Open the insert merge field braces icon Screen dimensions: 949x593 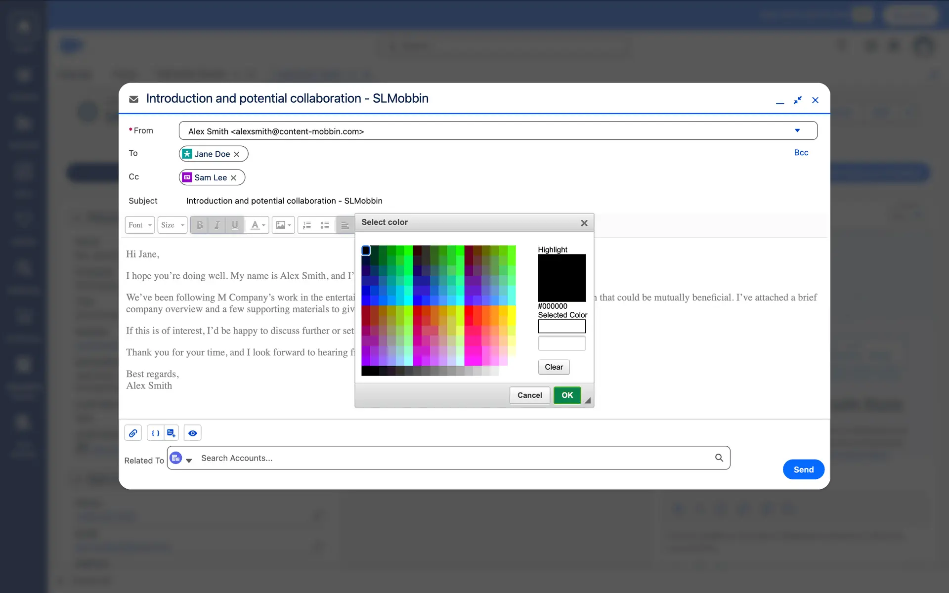[155, 433]
